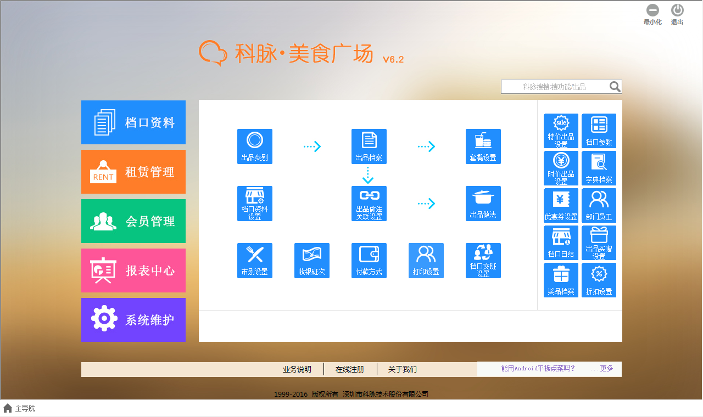
Task: Minimize the app with 最小化
Action: click(652, 14)
